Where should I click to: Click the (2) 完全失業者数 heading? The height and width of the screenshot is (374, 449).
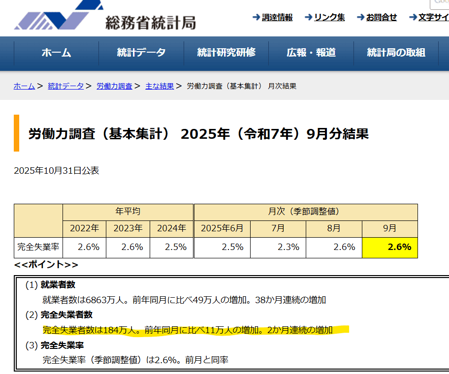59,315
